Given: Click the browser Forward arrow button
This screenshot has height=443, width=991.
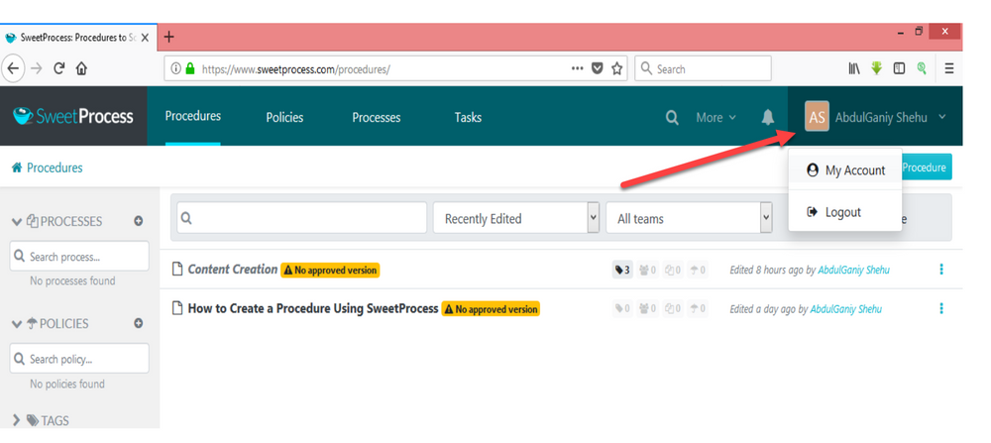Looking at the screenshot, I should pyautogui.click(x=36, y=69).
